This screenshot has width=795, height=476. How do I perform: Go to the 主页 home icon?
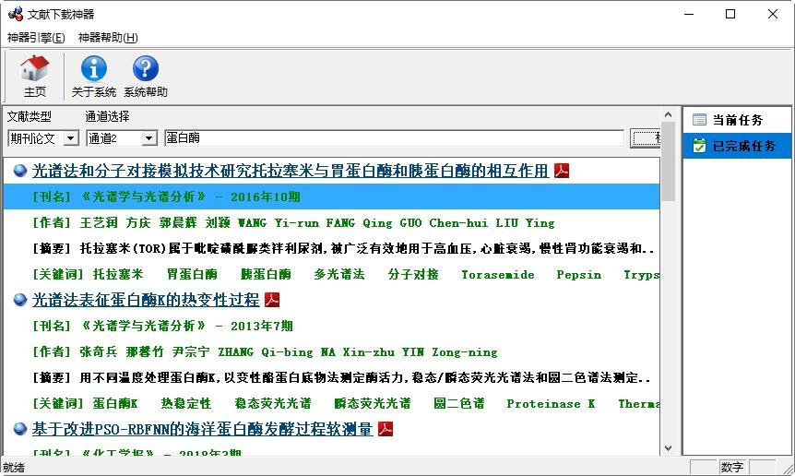tap(34, 76)
